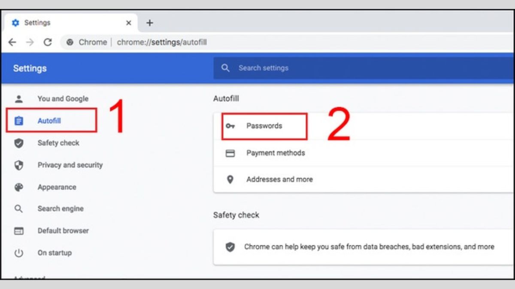515x289 pixels.
Task: Click the magnifier icon in Search settings bar
Action: (225, 68)
